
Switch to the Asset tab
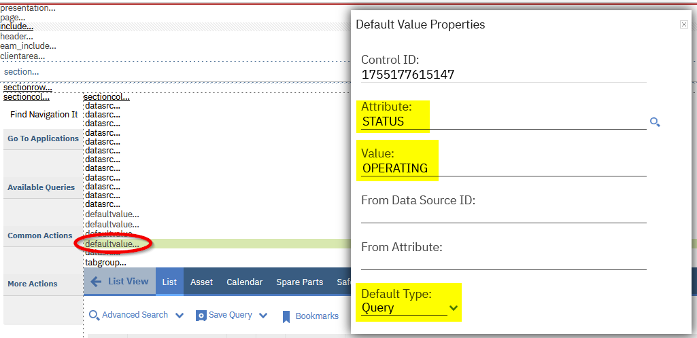point(201,282)
